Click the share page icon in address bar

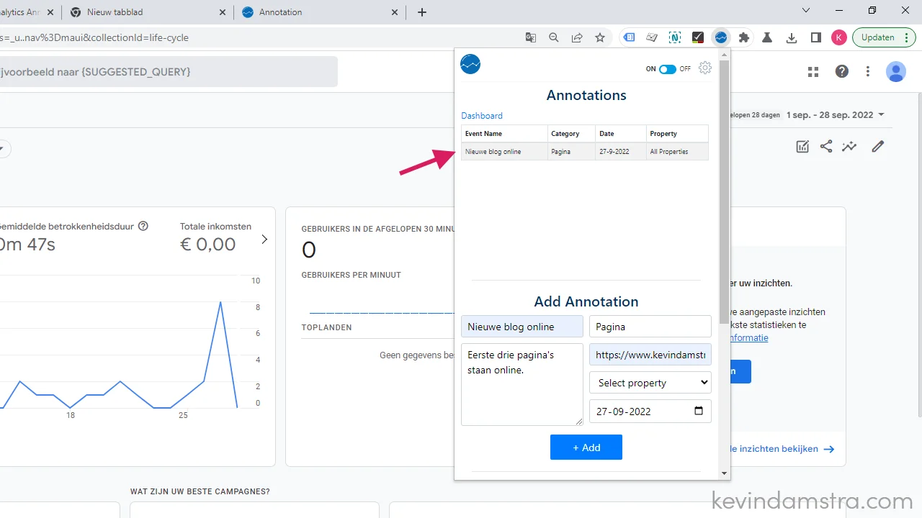click(577, 37)
